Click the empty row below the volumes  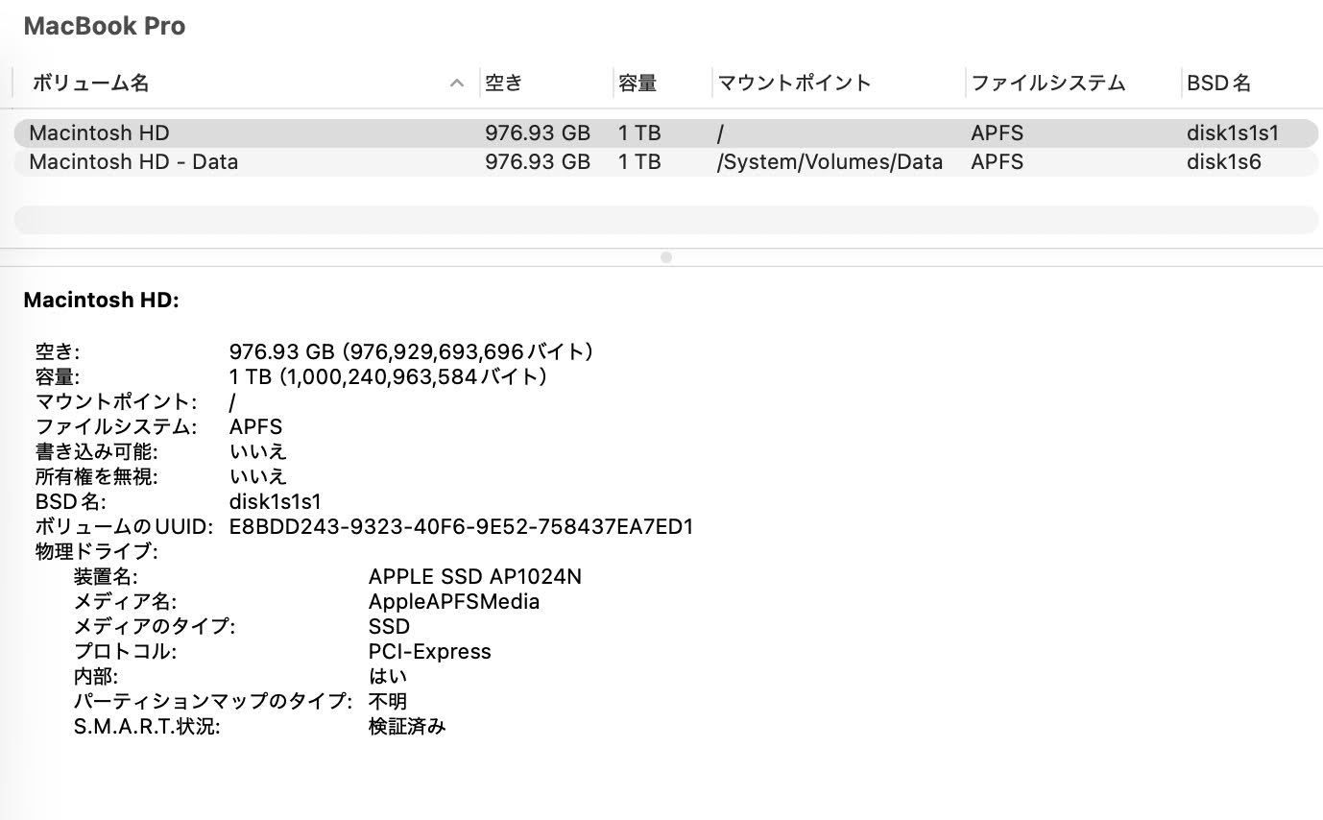click(662, 220)
